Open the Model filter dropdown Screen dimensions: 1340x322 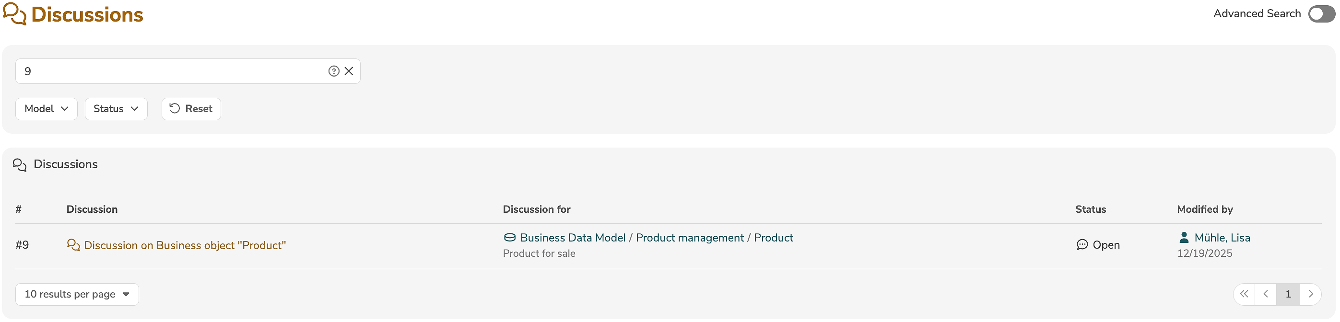(47, 109)
